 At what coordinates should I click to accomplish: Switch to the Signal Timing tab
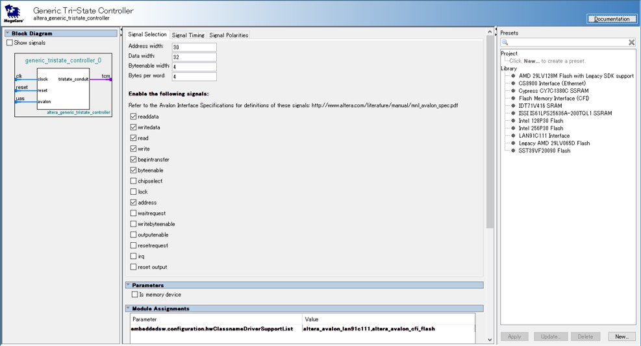tap(188, 35)
